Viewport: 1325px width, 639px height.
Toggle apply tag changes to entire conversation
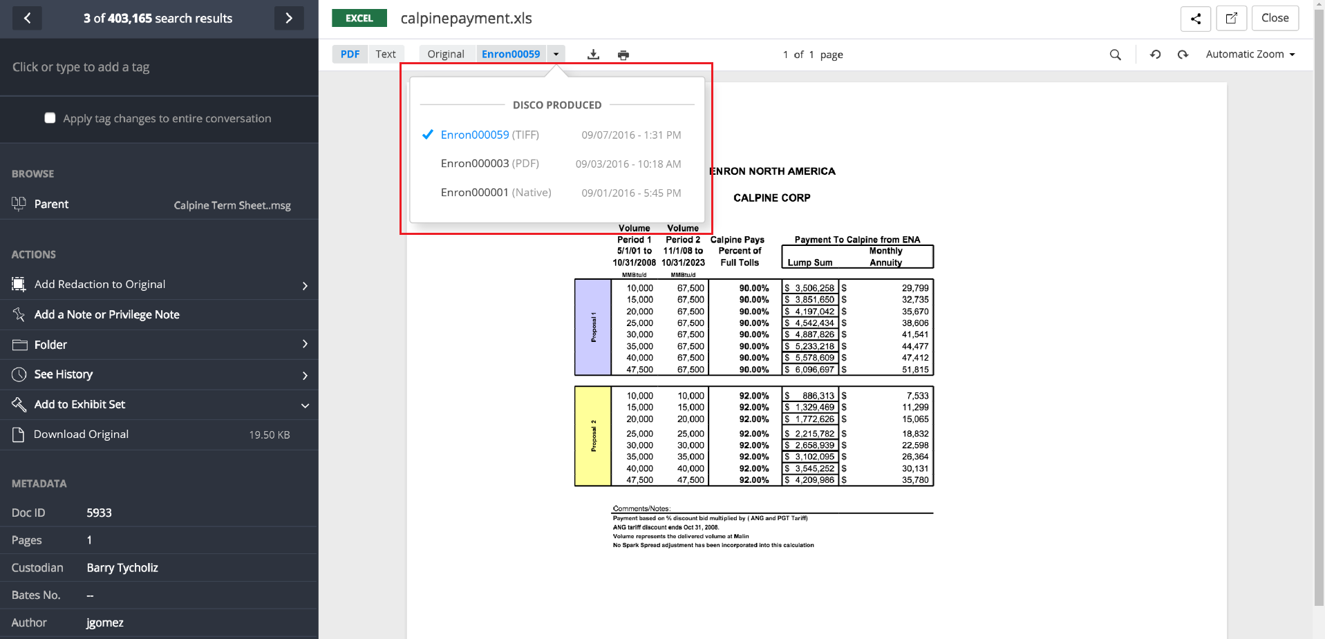pos(50,118)
